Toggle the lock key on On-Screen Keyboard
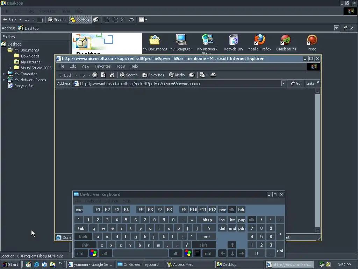Screen dimensions: 358x269 pos(83,237)
